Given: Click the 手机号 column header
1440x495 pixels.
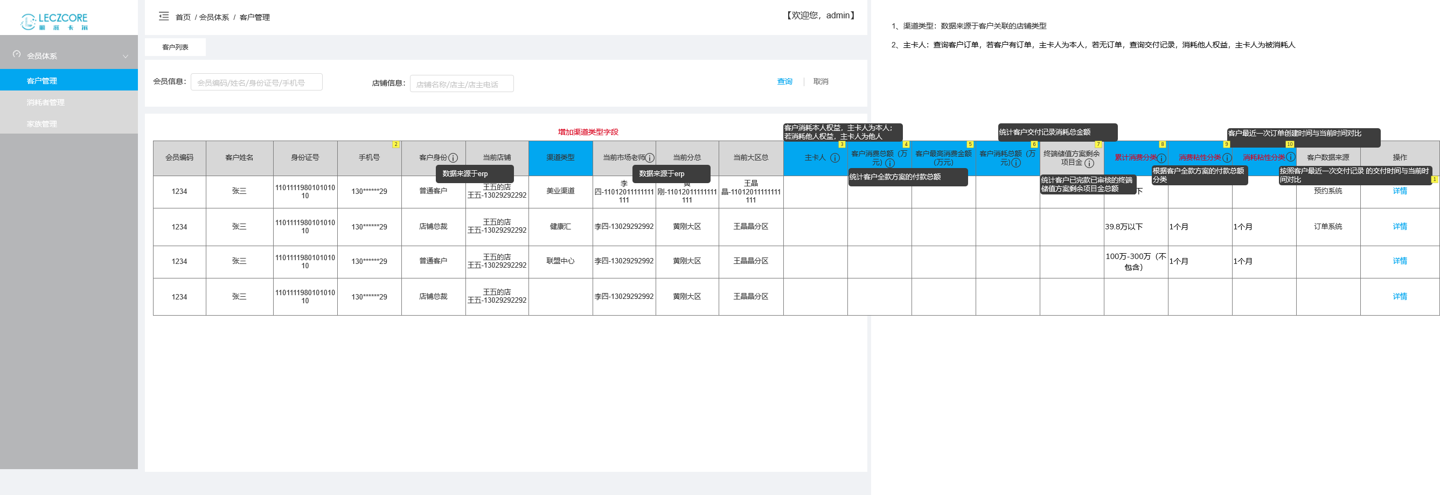Looking at the screenshot, I should click(369, 158).
